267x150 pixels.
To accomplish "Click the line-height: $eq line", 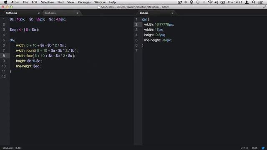I will [x=29, y=66].
